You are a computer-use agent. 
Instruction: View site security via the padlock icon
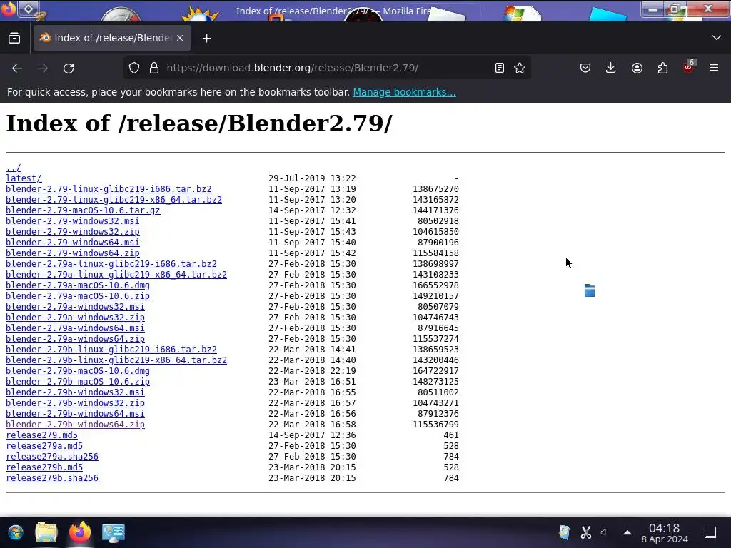click(x=154, y=68)
